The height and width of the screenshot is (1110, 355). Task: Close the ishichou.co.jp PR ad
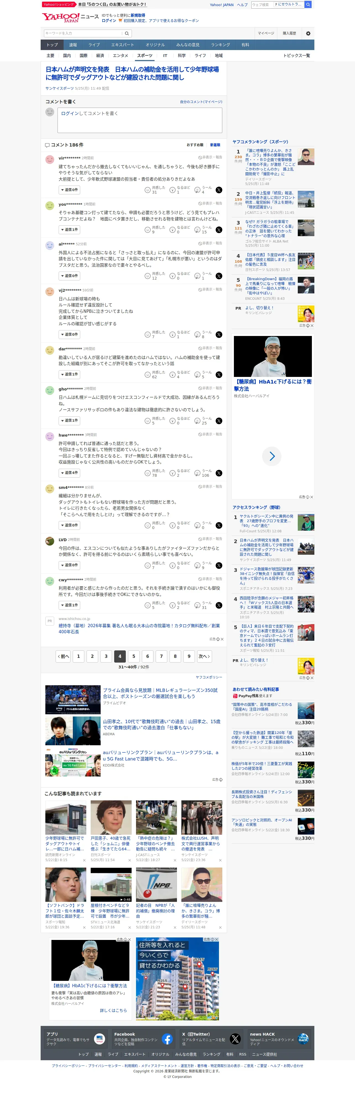tap(222, 639)
